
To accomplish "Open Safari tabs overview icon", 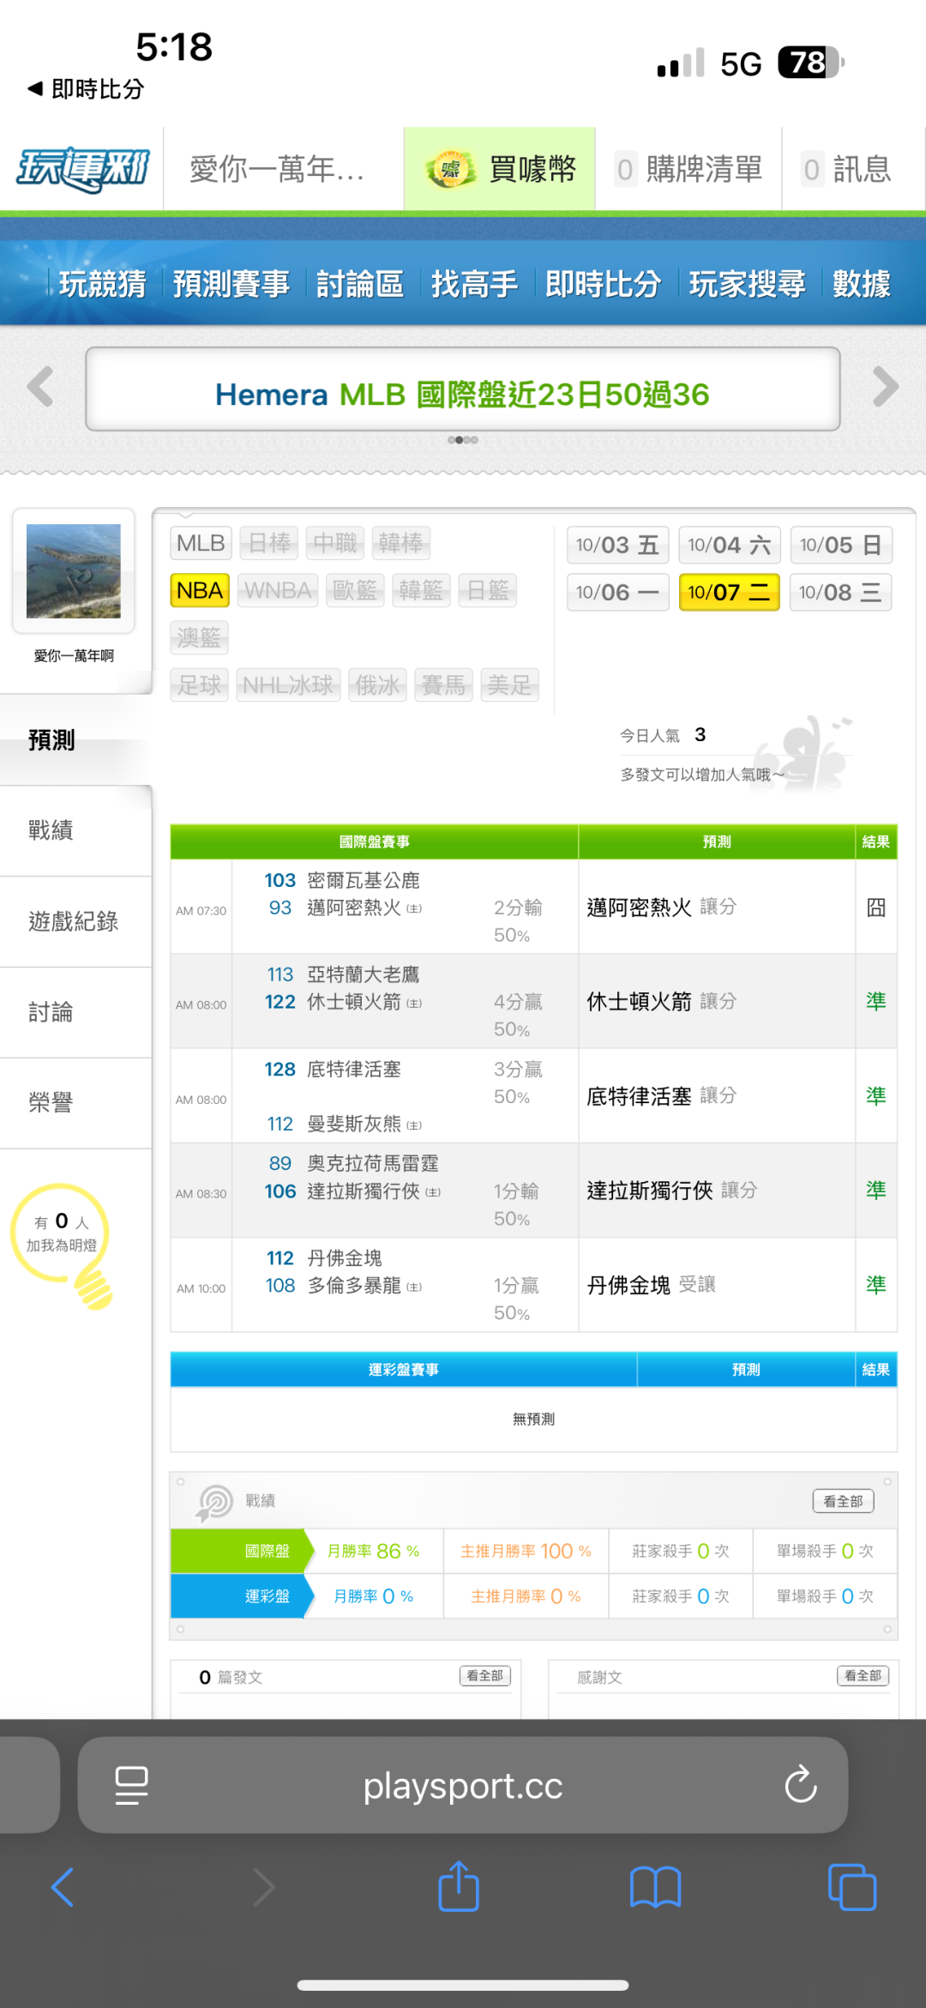I will 851,1887.
